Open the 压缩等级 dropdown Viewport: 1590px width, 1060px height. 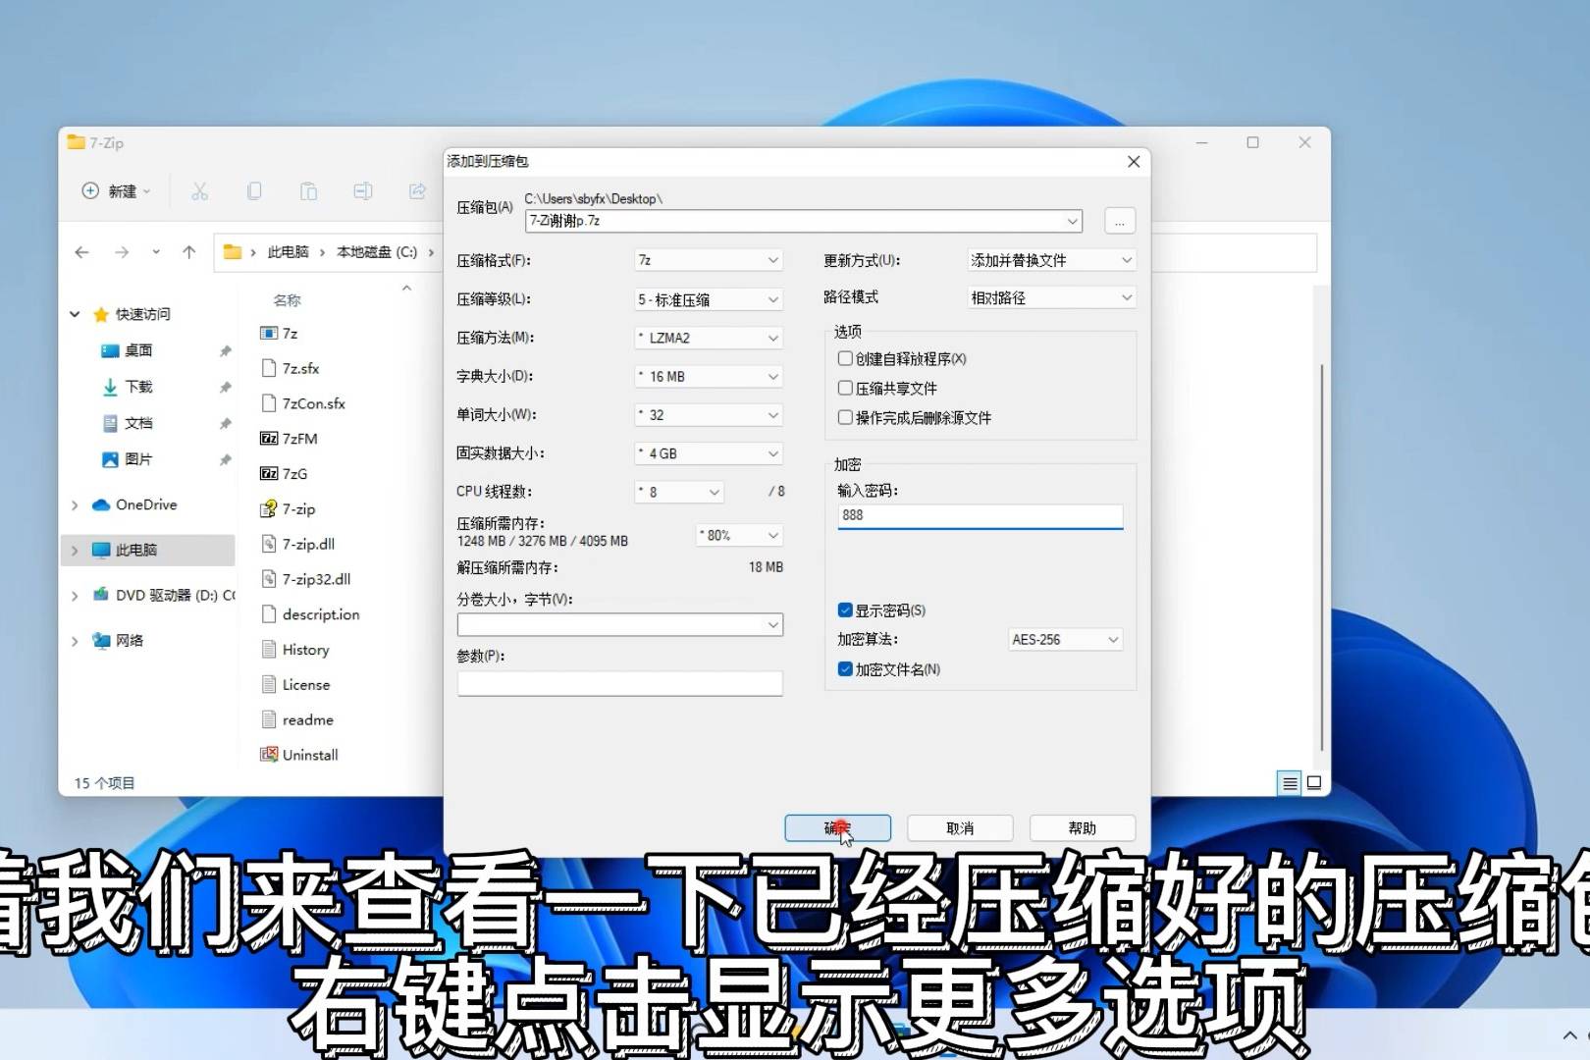tap(708, 299)
